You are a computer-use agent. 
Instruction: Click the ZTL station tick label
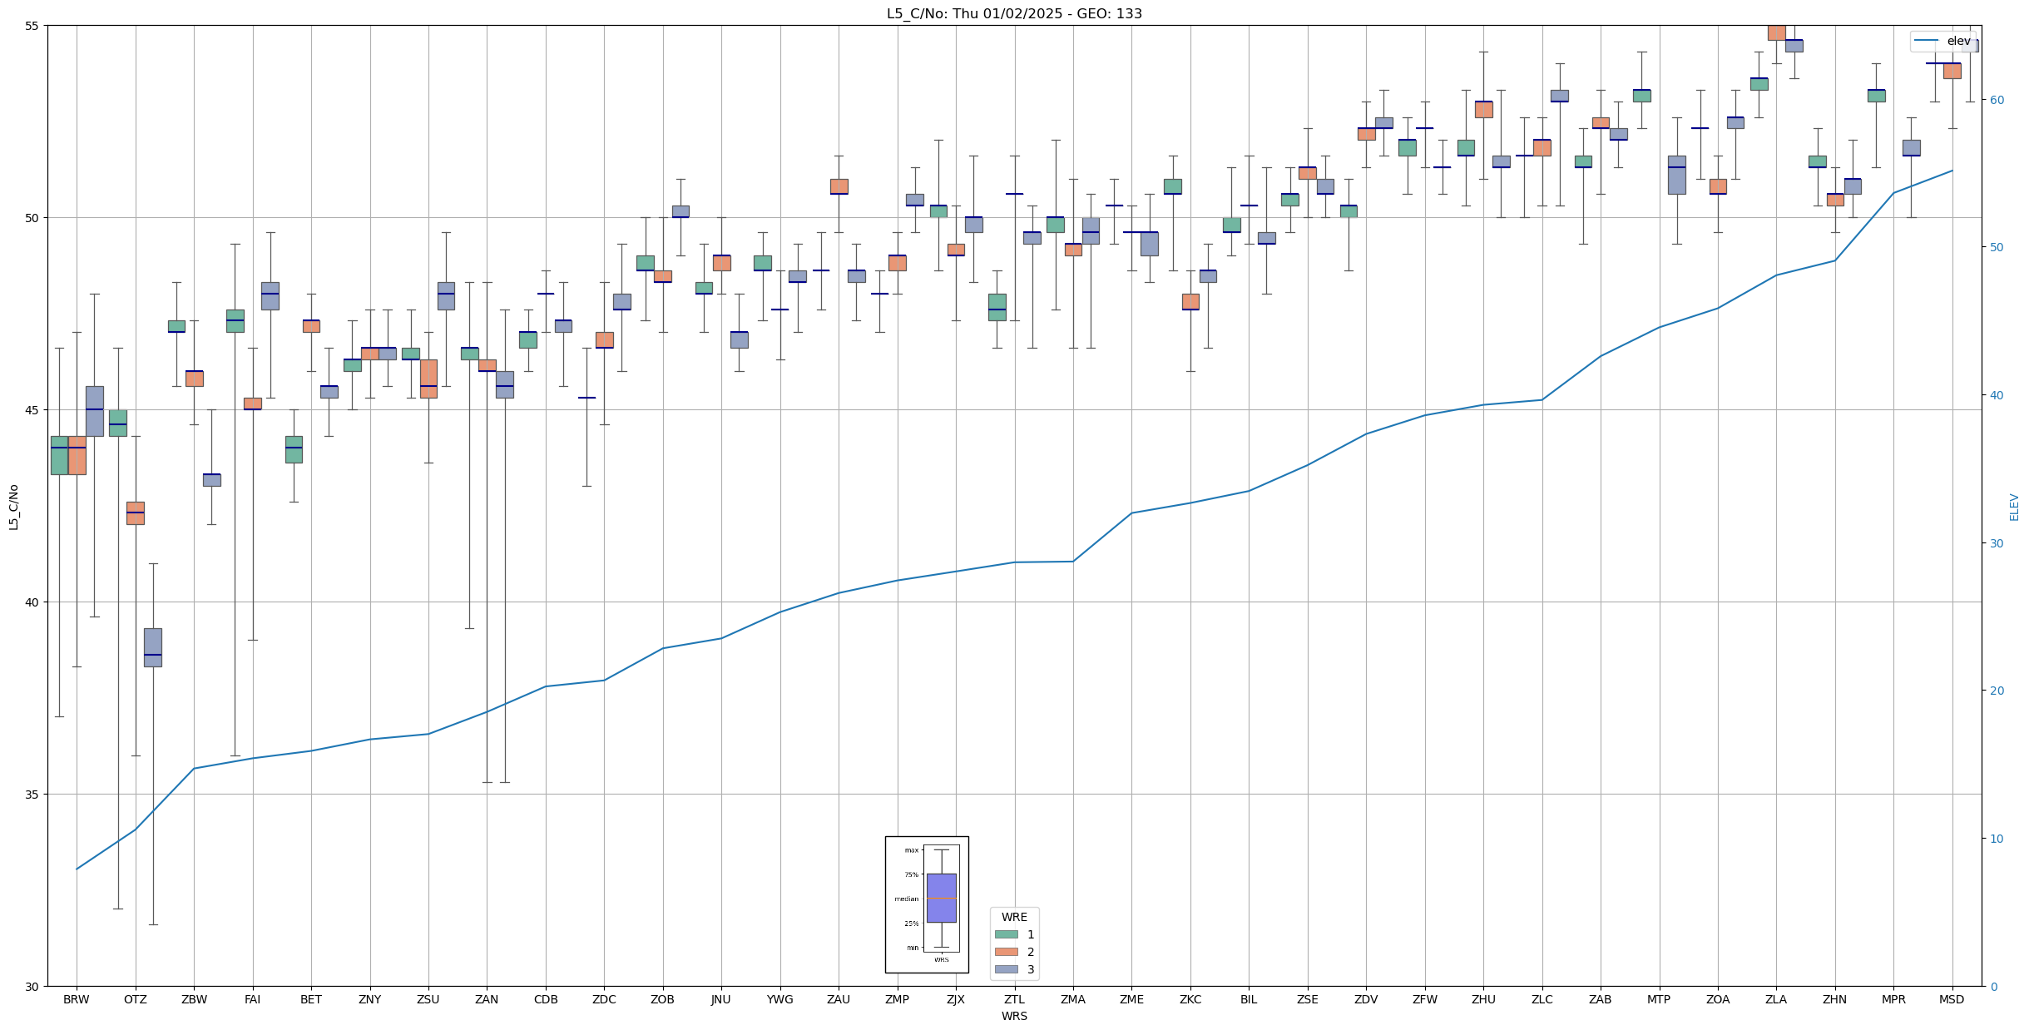1013,999
